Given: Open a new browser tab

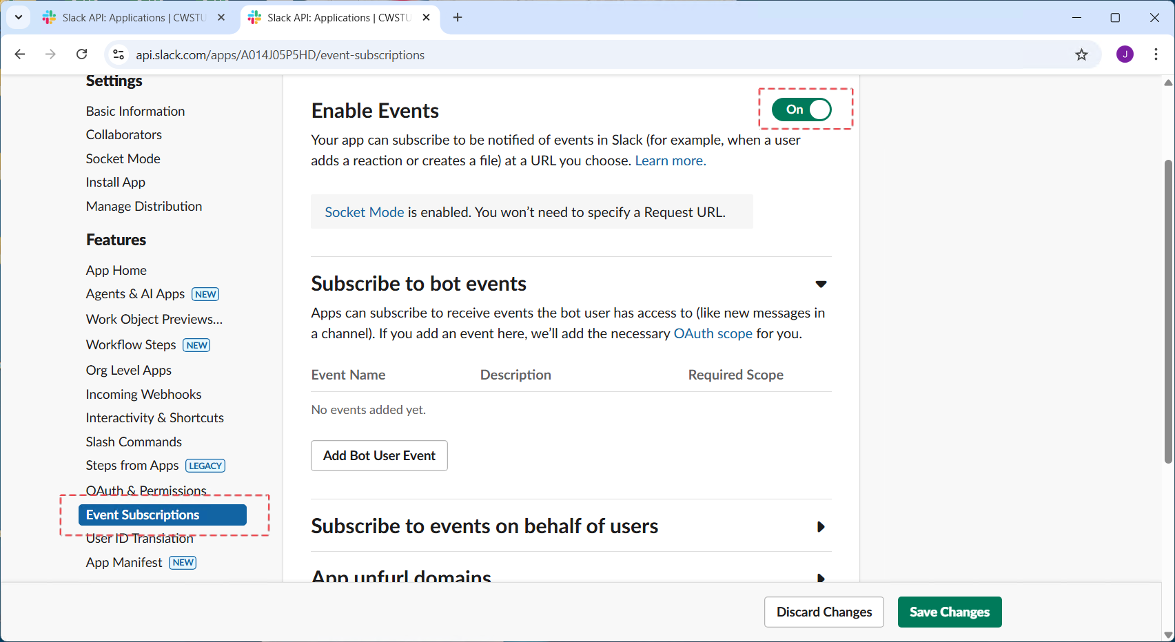Looking at the screenshot, I should pos(458,17).
